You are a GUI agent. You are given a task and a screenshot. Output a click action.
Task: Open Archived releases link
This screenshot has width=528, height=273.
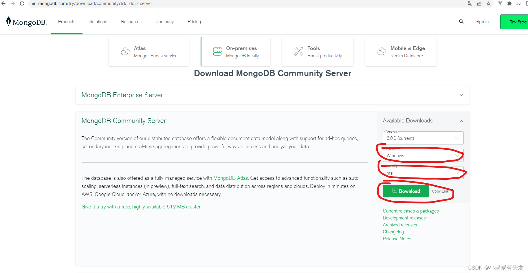tap(400, 225)
